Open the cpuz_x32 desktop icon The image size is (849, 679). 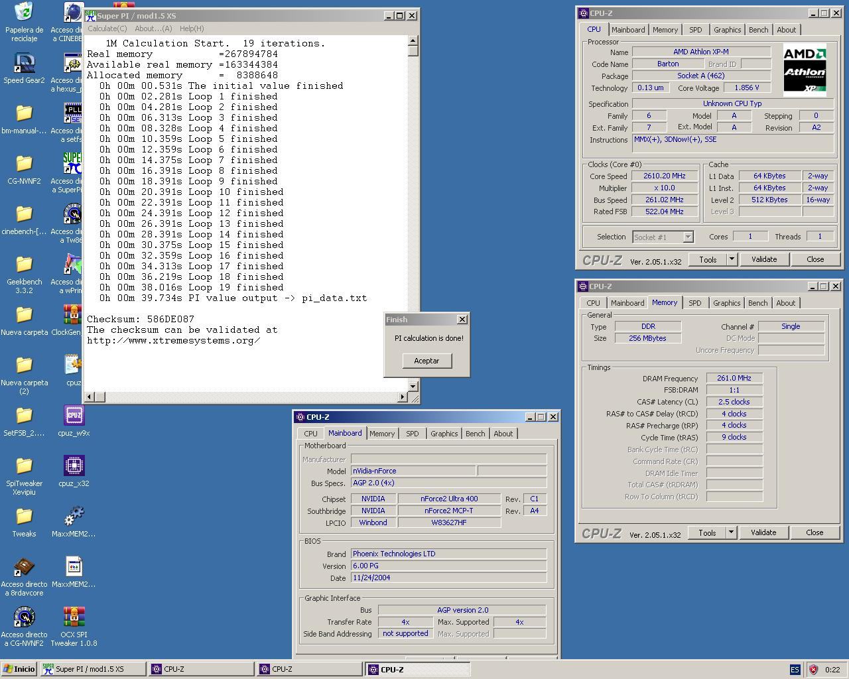click(74, 466)
